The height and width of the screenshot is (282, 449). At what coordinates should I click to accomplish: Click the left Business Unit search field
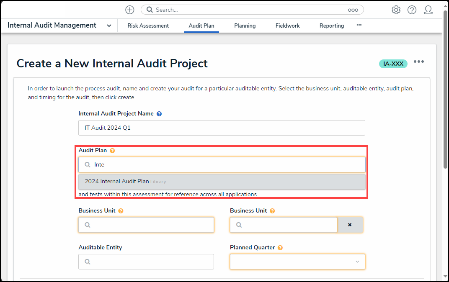(x=146, y=225)
